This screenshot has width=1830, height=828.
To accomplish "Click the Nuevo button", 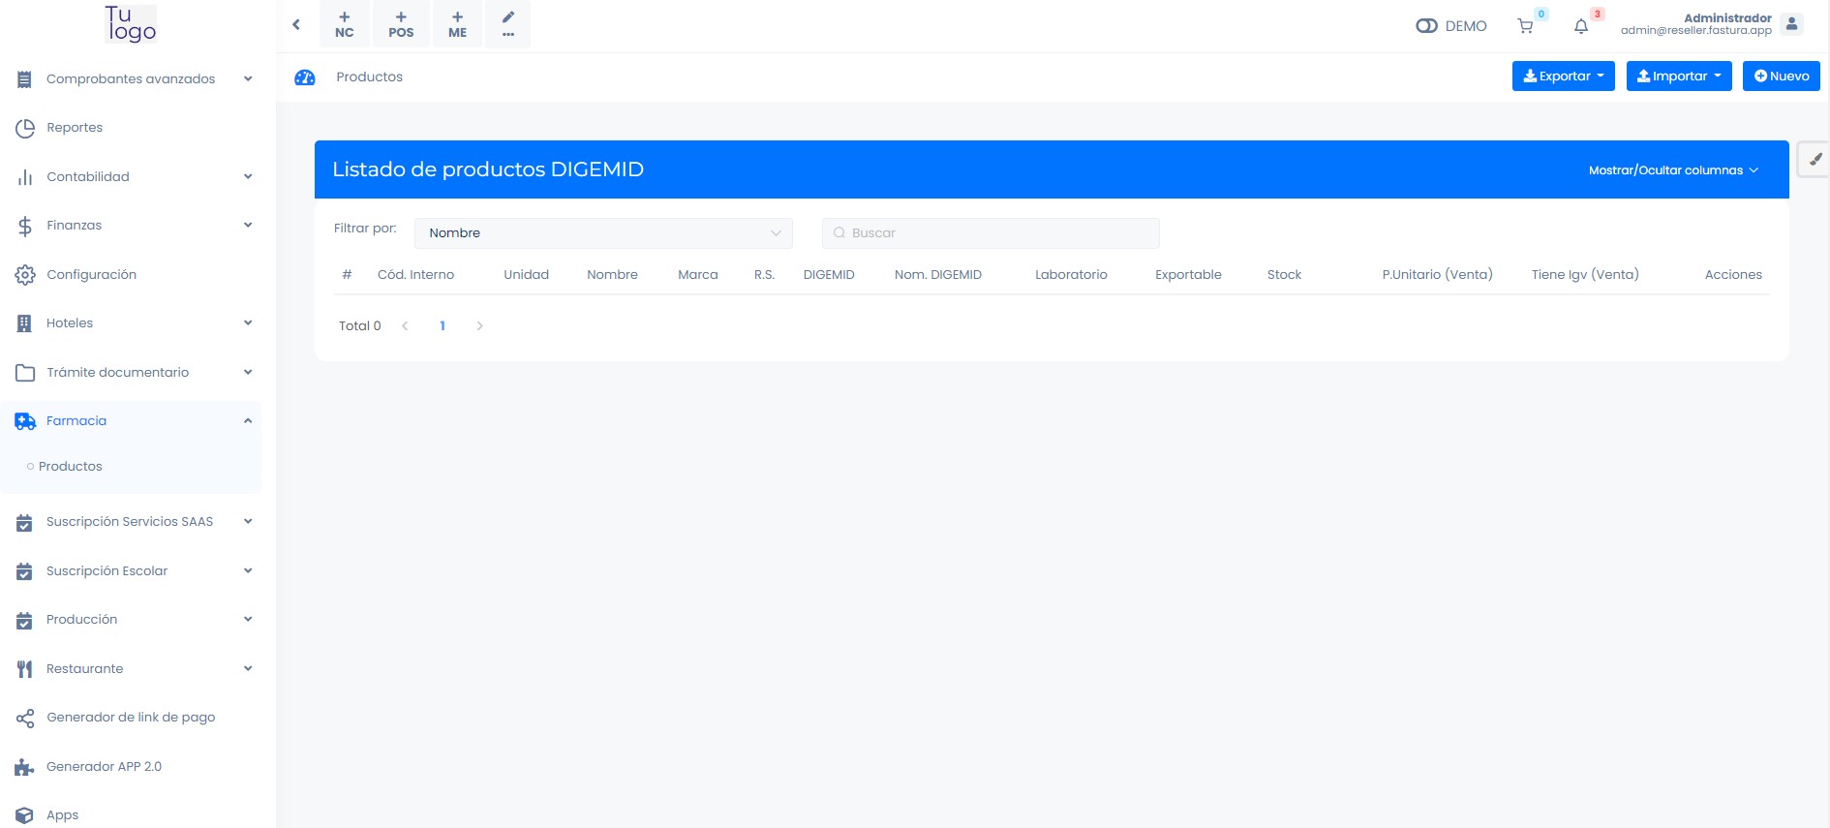I will pos(1781,77).
